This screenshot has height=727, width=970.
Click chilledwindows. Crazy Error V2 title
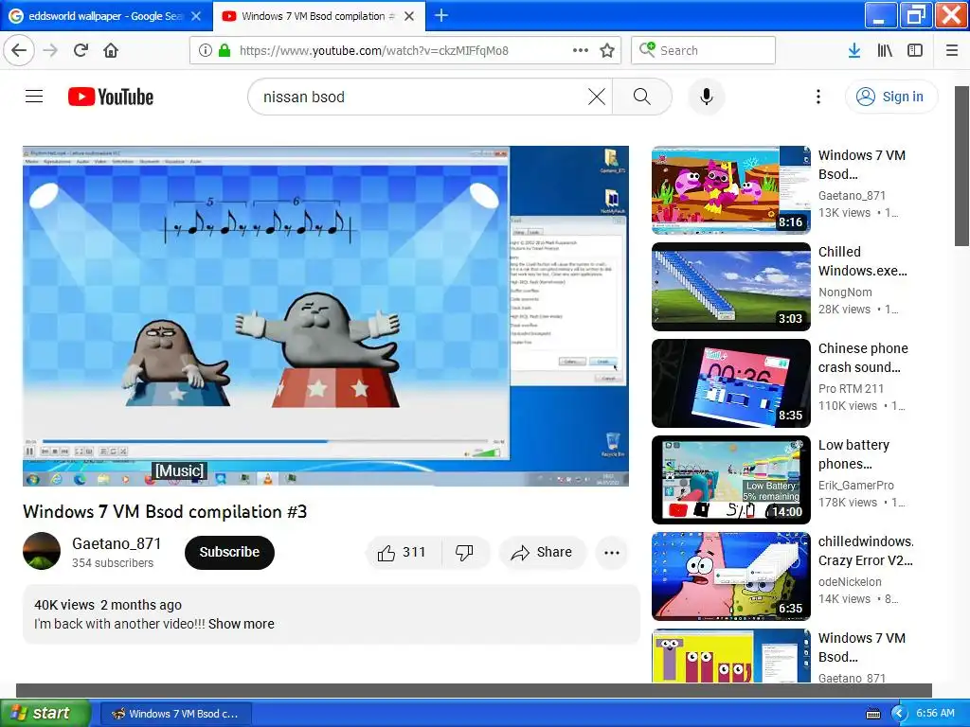point(866,551)
